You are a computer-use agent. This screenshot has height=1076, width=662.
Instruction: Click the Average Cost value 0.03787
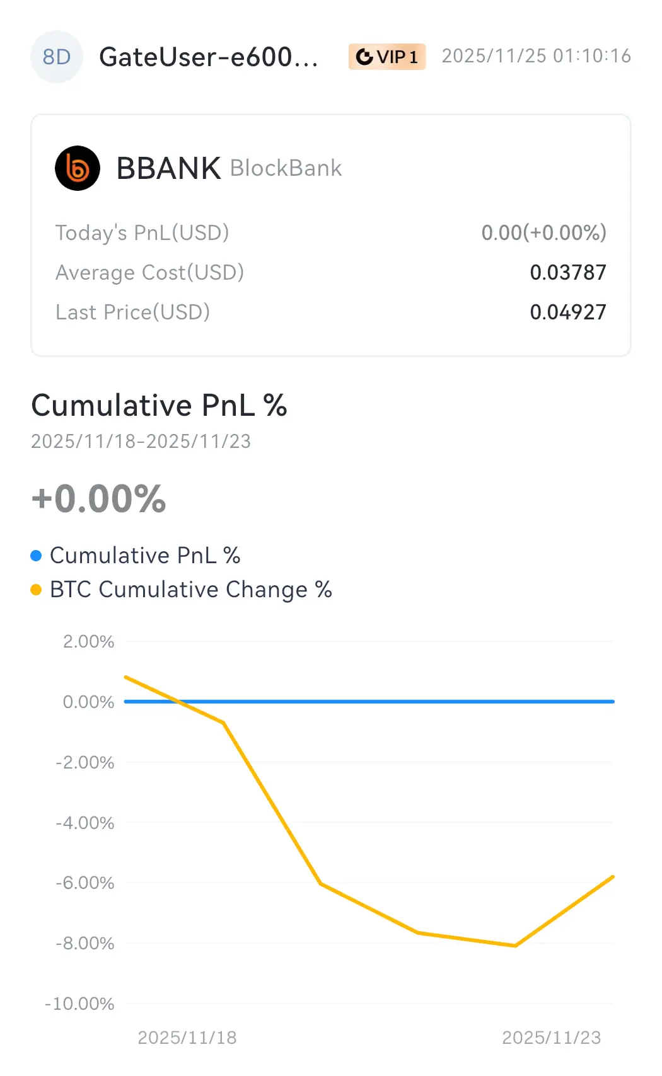(x=567, y=272)
